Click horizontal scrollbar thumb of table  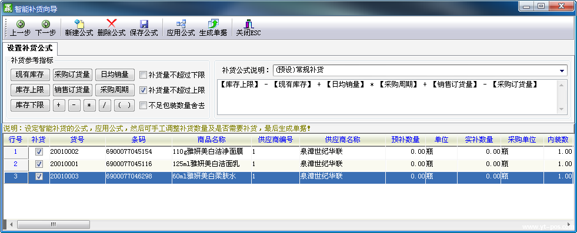coord(54,224)
